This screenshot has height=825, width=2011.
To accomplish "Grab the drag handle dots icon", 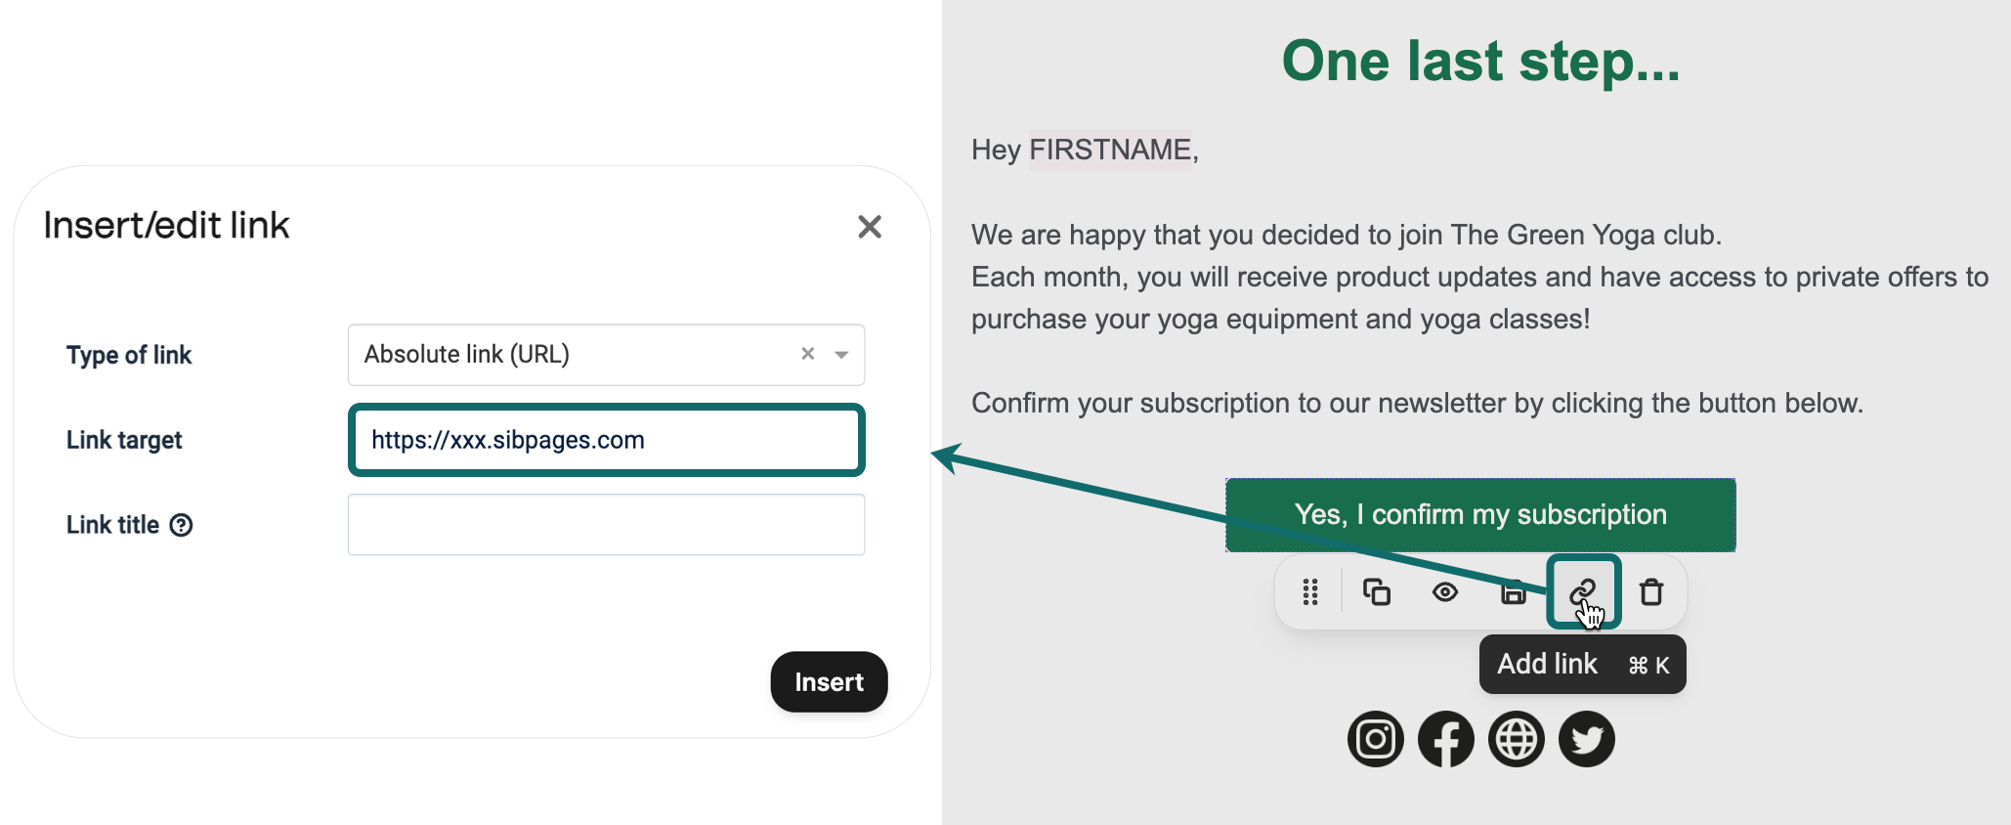I will (1310, 592).
